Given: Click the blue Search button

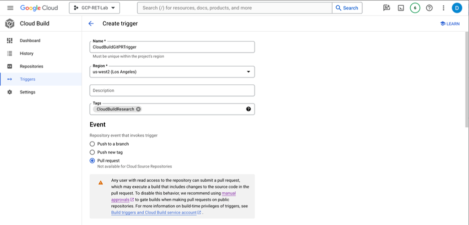Looking at the screenshot, I should pyautogui.click(x=347, y=8).
